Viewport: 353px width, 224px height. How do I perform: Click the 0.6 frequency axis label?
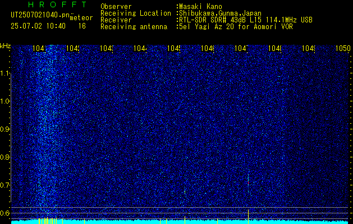click(6, 213)
